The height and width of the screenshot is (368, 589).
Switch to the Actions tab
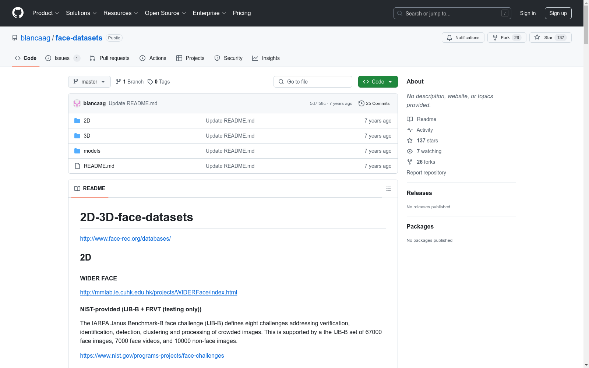(x=153, y=58)
